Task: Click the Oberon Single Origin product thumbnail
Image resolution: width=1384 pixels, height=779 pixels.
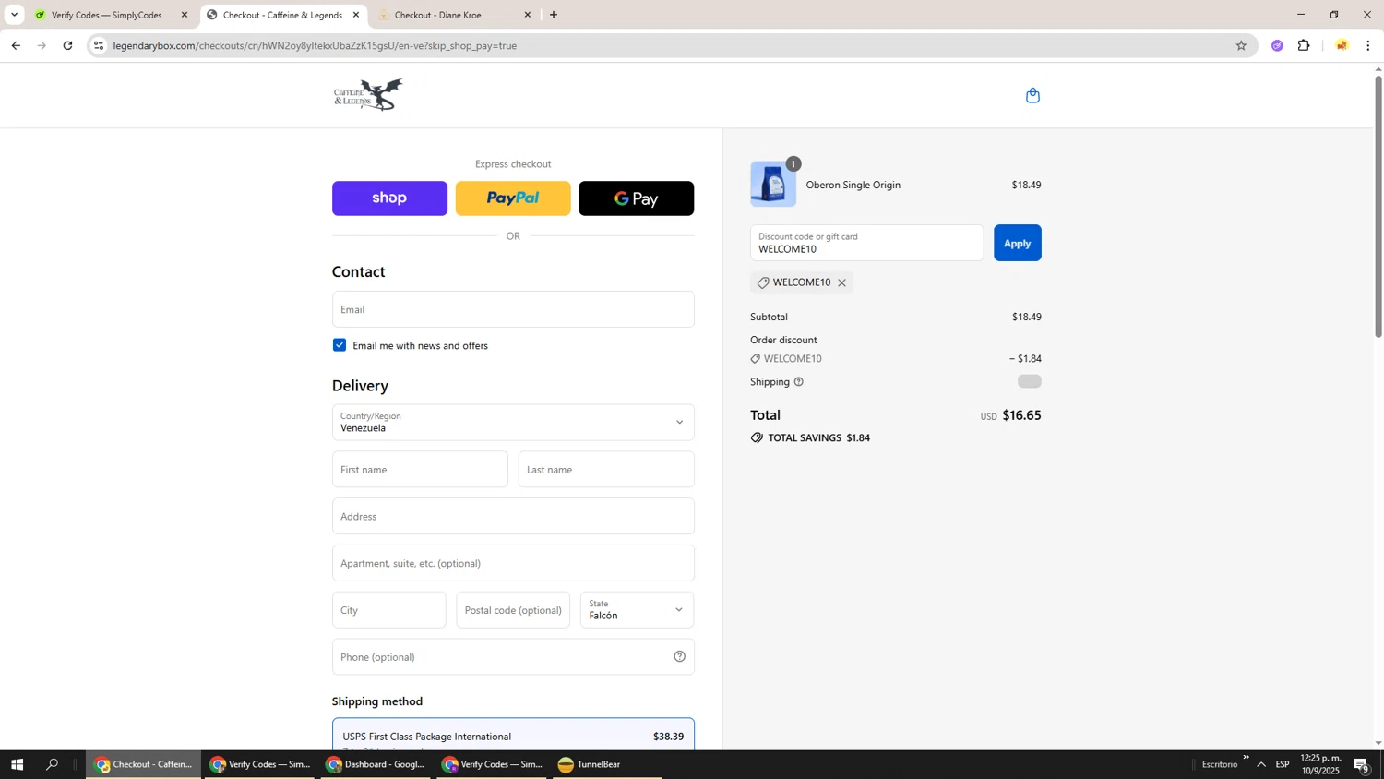Action: click(773, 184)
